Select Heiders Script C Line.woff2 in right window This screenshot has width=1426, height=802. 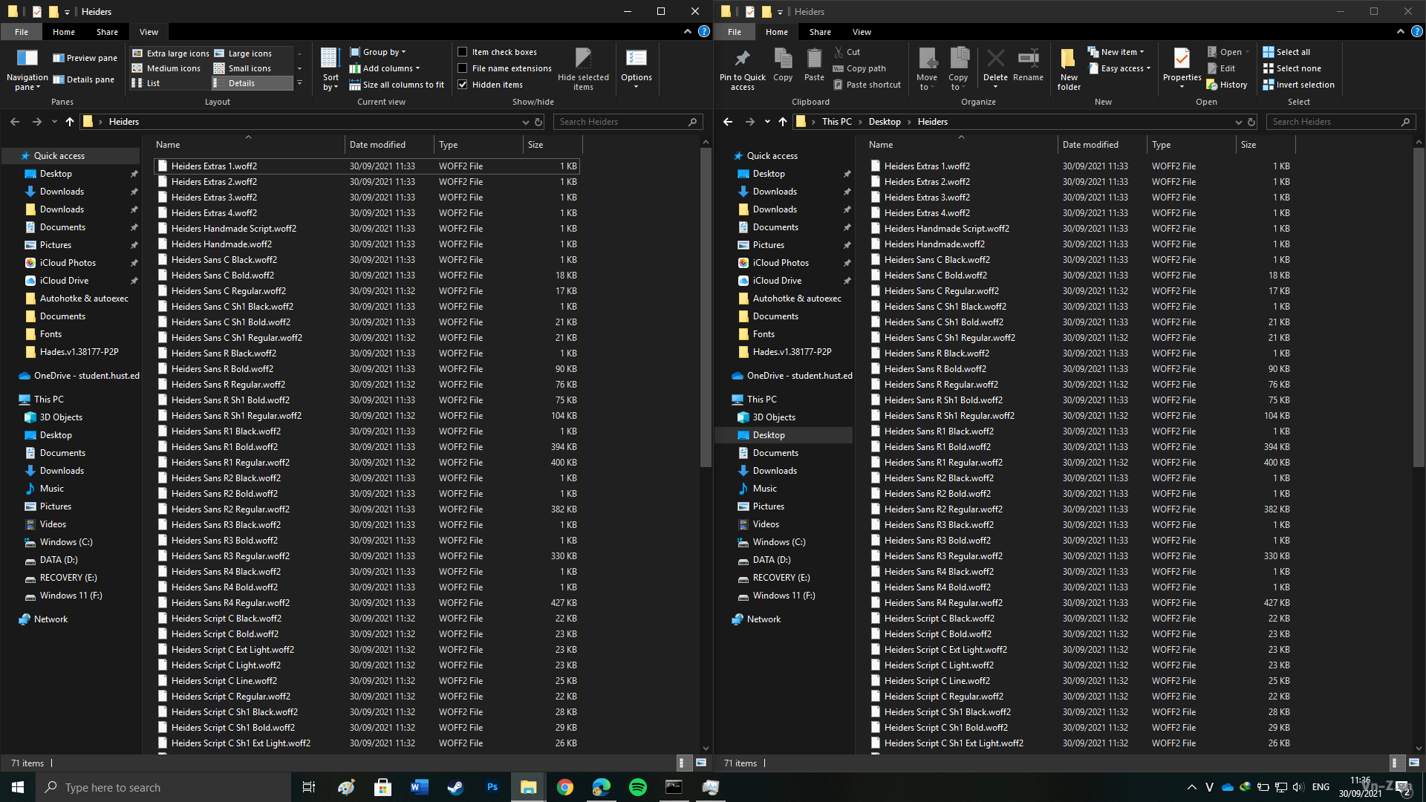click(1079, 681)
